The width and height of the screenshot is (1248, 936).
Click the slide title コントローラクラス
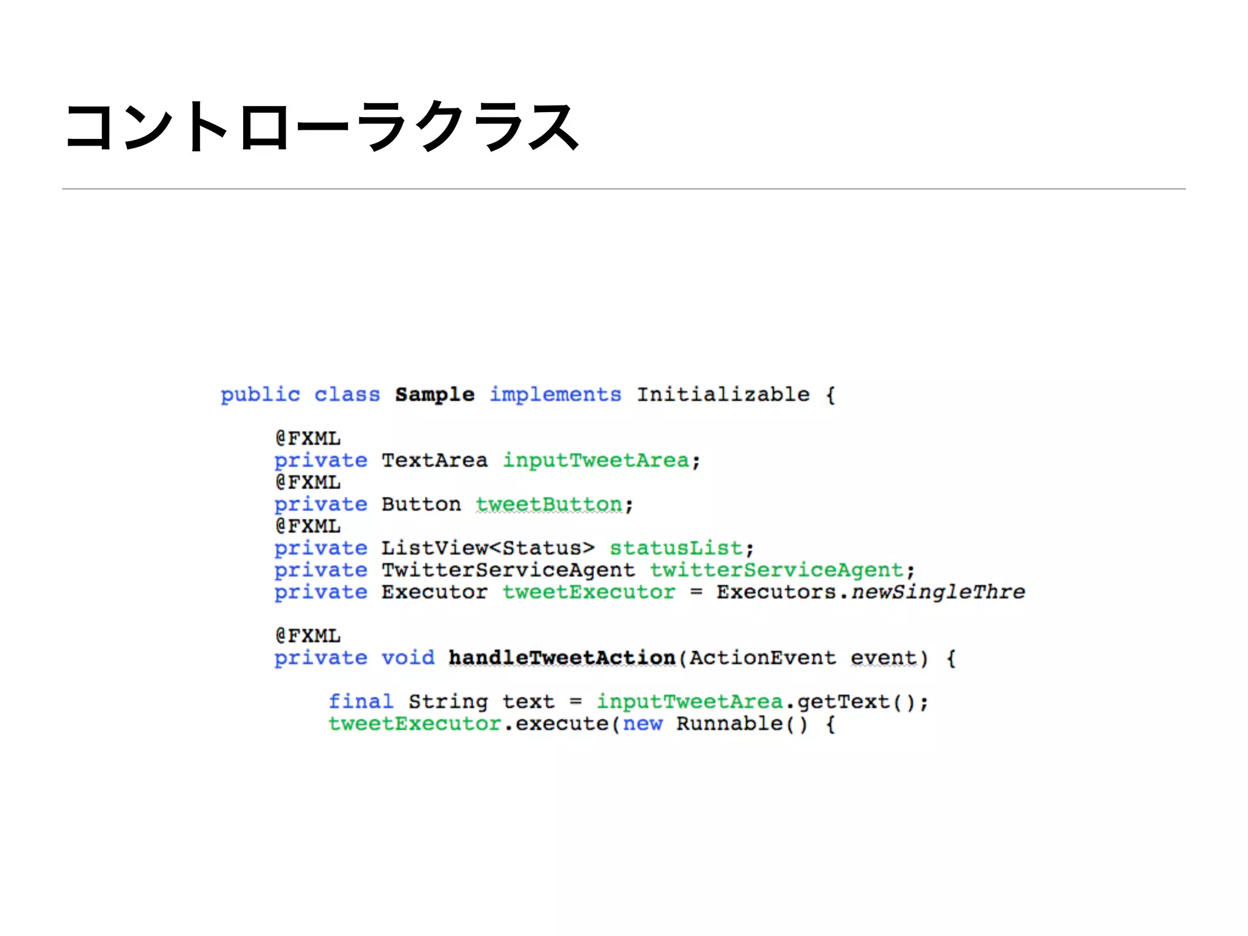click(x=322, y=126)
